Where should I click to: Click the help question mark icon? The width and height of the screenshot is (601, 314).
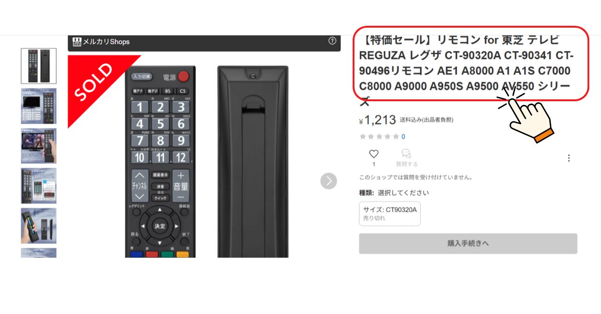332,41
